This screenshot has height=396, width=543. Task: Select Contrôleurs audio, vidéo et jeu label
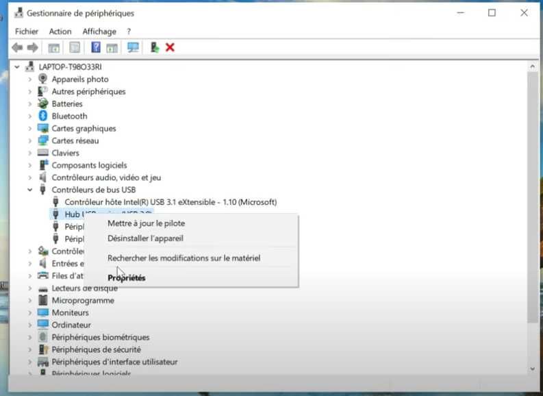tap(106, 177)
